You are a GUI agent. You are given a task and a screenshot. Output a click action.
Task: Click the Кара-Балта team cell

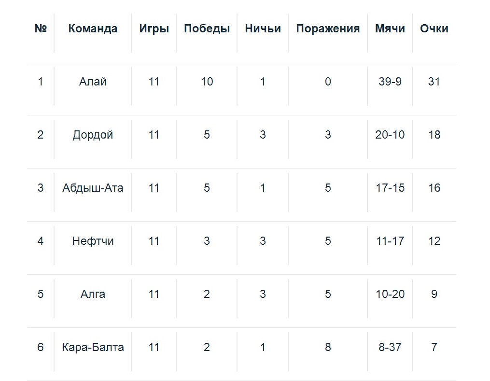pyautogui.click(x=93, y=347)
